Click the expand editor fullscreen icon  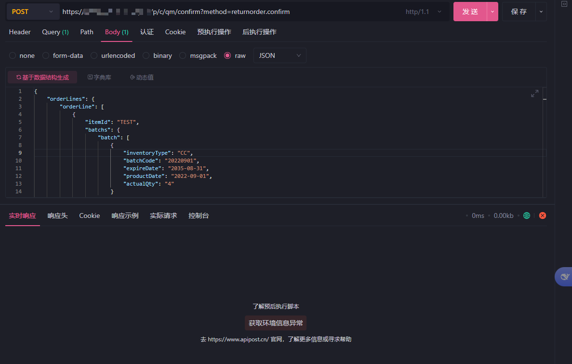click(x=534, y=94)
